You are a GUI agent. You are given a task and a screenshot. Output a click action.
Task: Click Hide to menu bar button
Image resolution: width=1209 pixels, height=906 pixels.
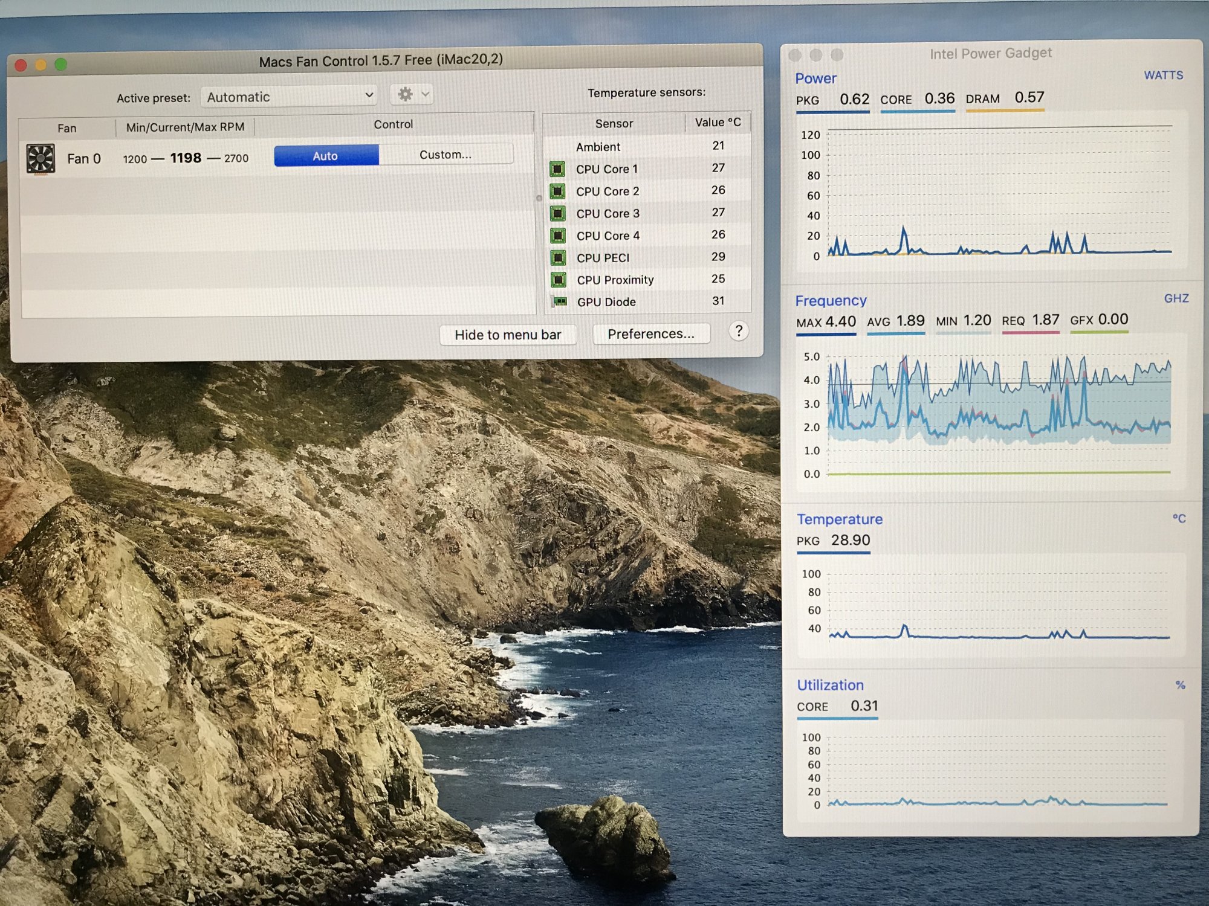pyautogui.click(x=508, y=335)
